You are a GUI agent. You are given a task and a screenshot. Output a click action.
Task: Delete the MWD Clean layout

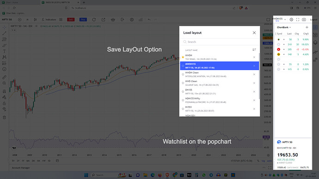[254, 83]
